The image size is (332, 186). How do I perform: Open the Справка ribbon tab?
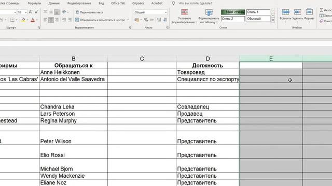click(139, 3)
